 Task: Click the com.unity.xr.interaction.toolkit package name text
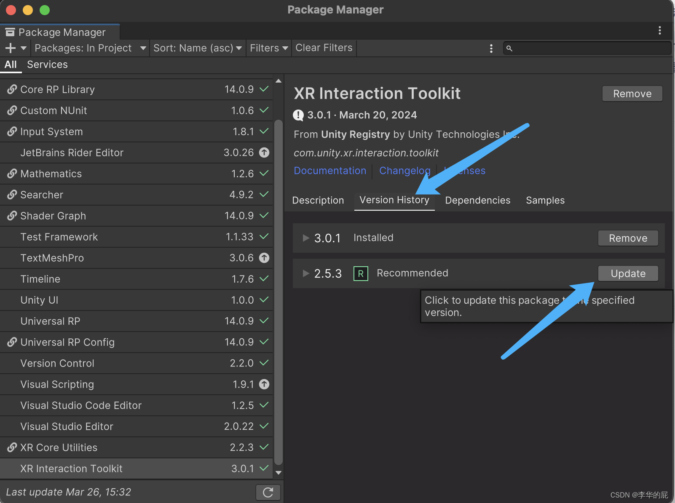366,153
